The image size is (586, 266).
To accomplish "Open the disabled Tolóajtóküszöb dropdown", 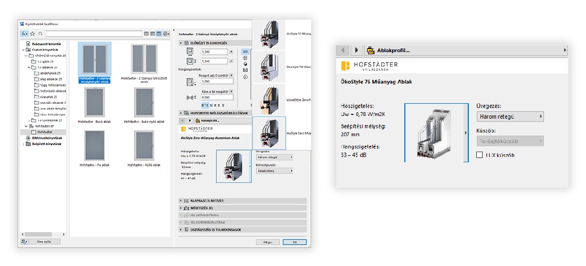I will (x=510, y=141).
